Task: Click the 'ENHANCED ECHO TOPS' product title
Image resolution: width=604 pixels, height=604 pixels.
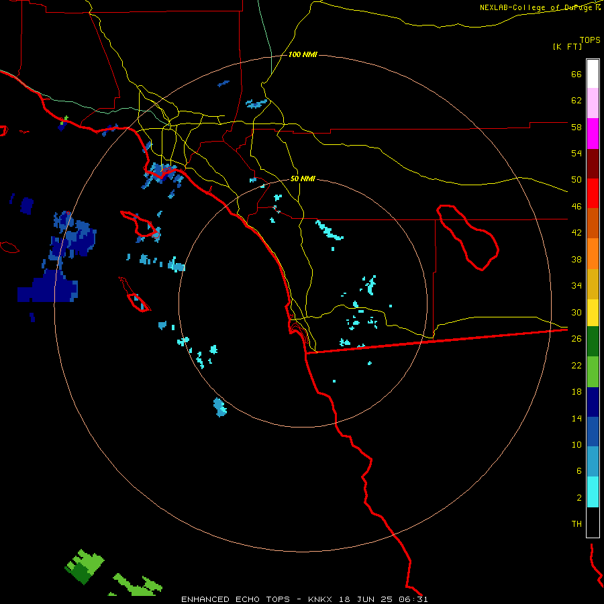Action: click(236, 599)
